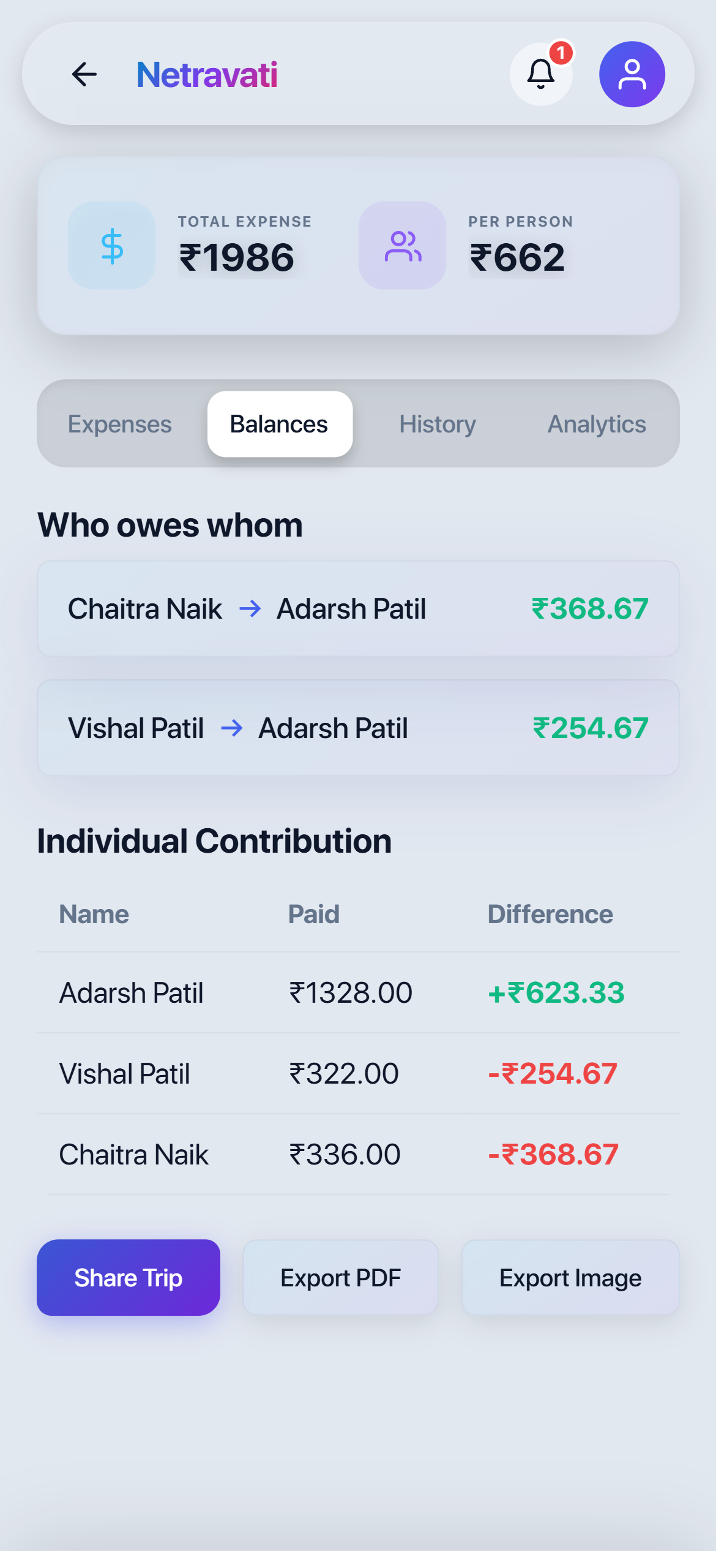Open the History tab
This screenshot has height=1551, width=716.
438,424
